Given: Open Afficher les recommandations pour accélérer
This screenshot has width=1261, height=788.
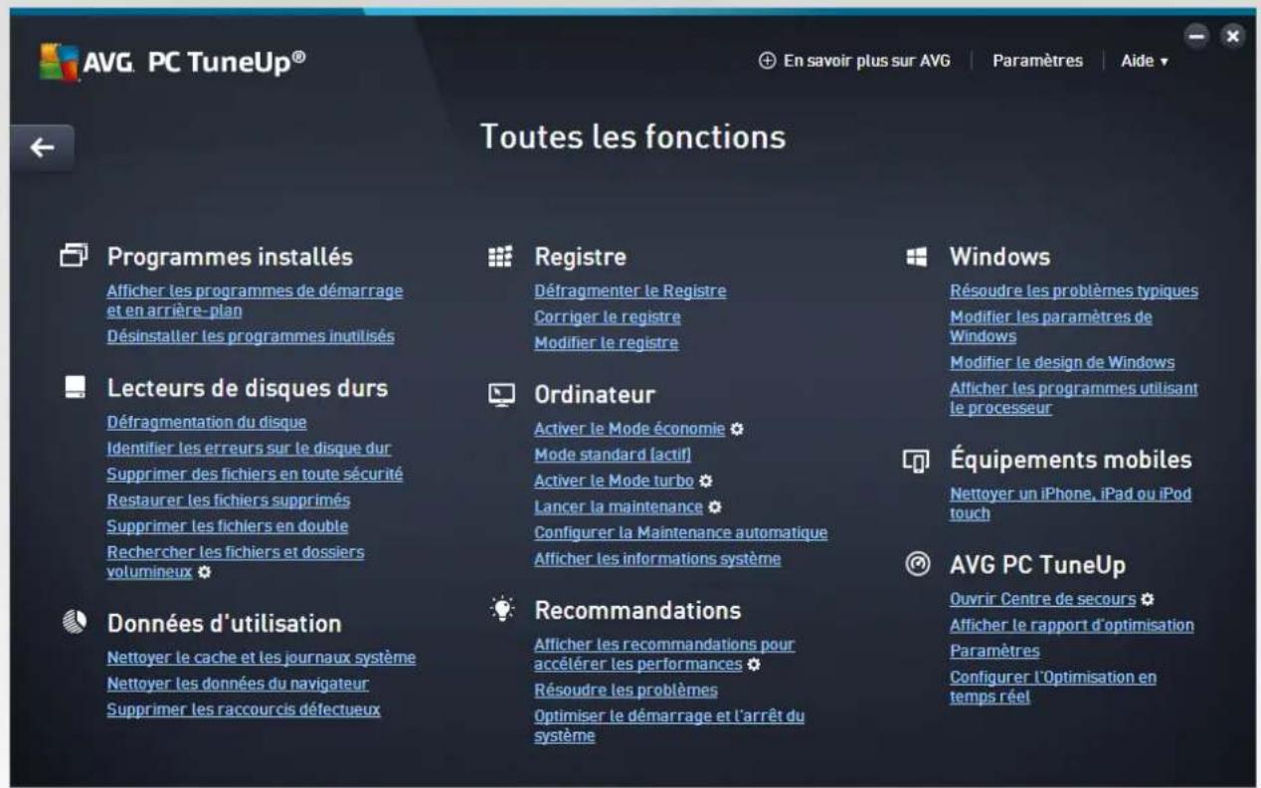Looking at the screenshot, I should (x=664, y=654).
